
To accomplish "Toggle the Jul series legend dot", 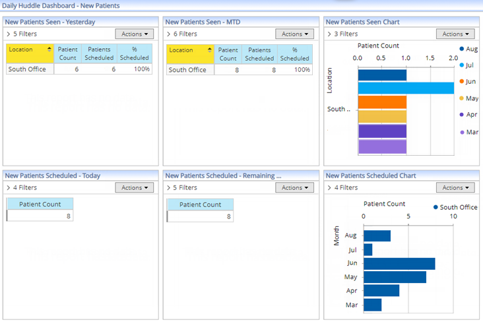I will pos(461,65).
